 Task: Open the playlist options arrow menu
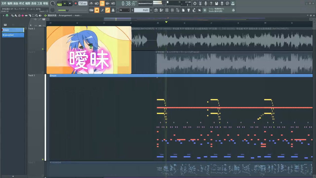click(3, 15)
